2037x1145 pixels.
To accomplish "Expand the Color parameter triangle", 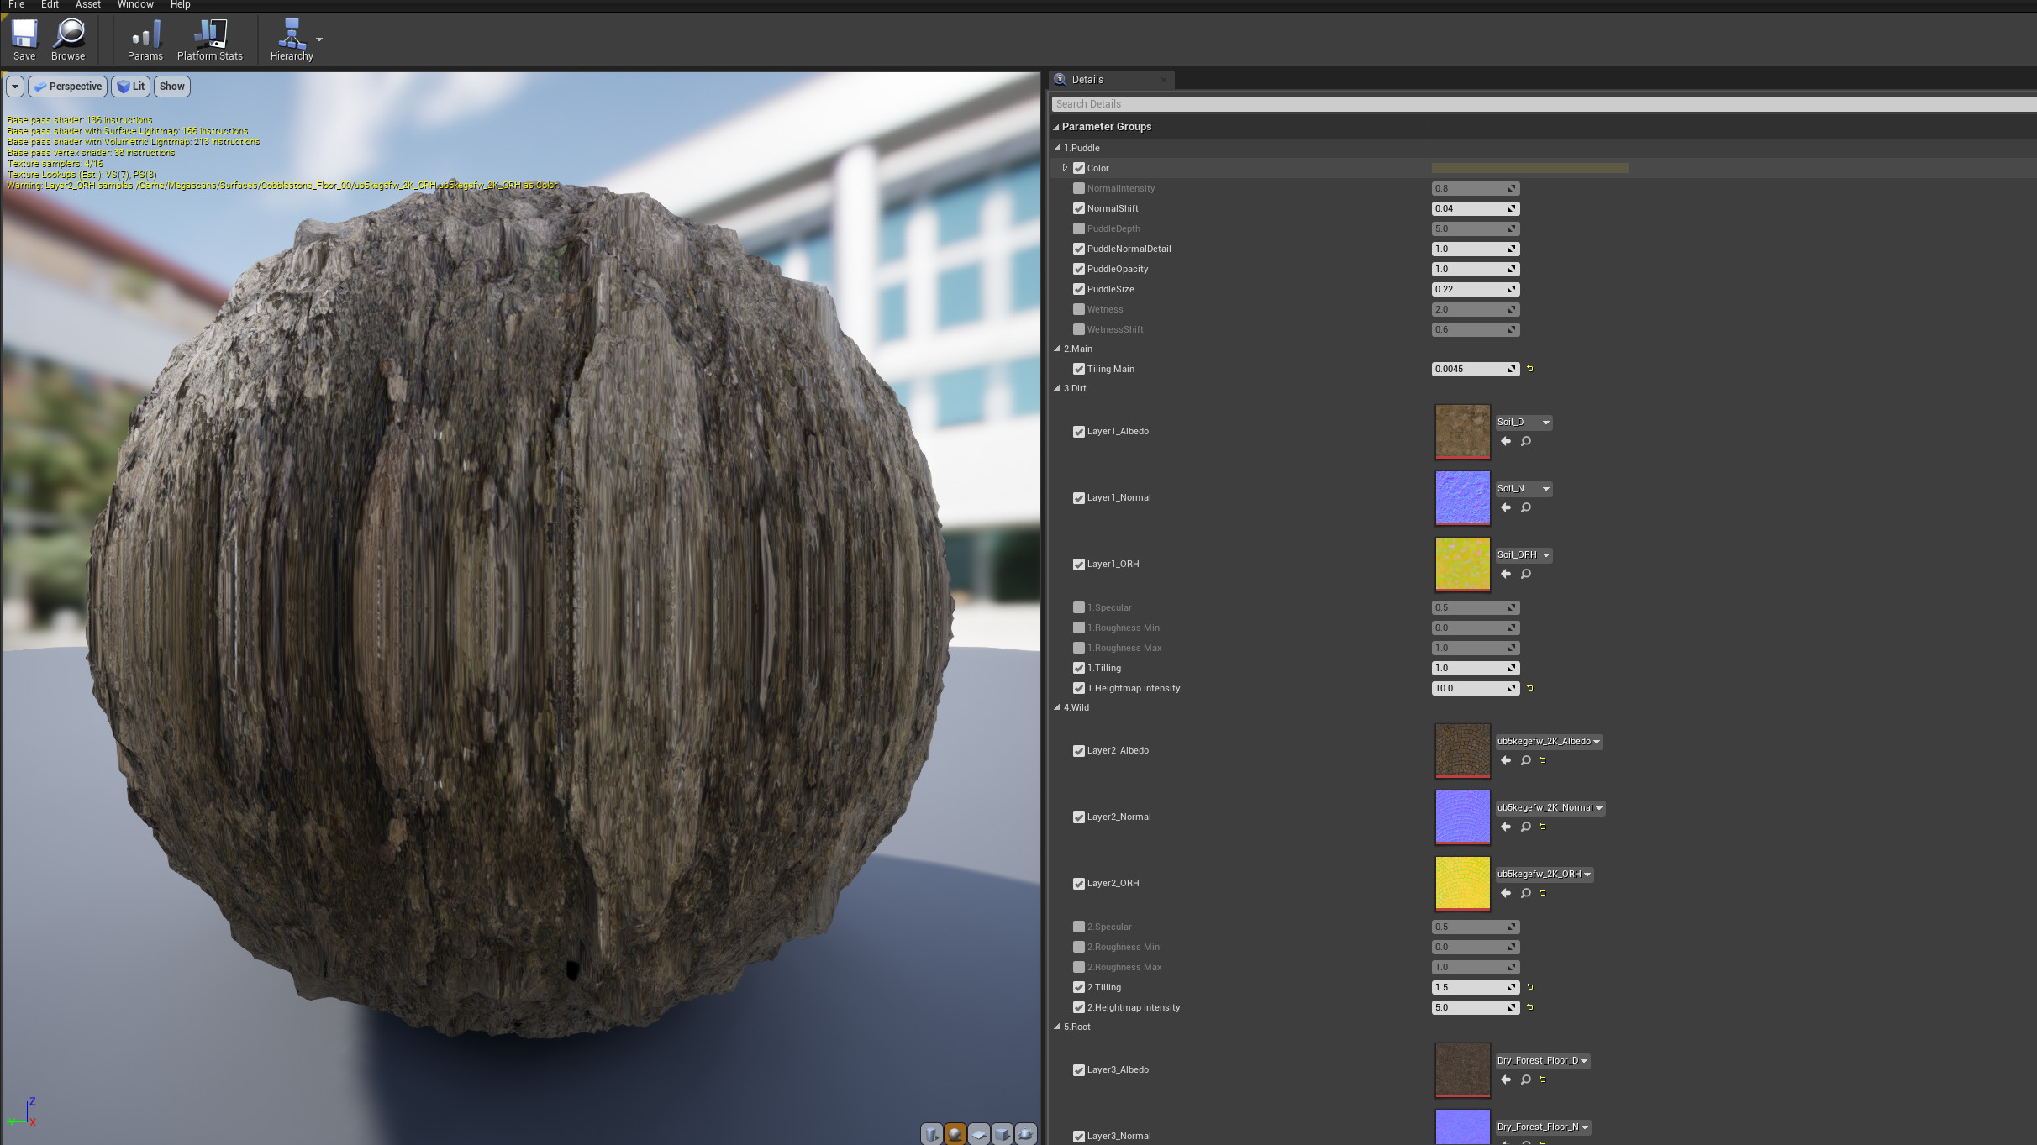I will click(1065, 168).
